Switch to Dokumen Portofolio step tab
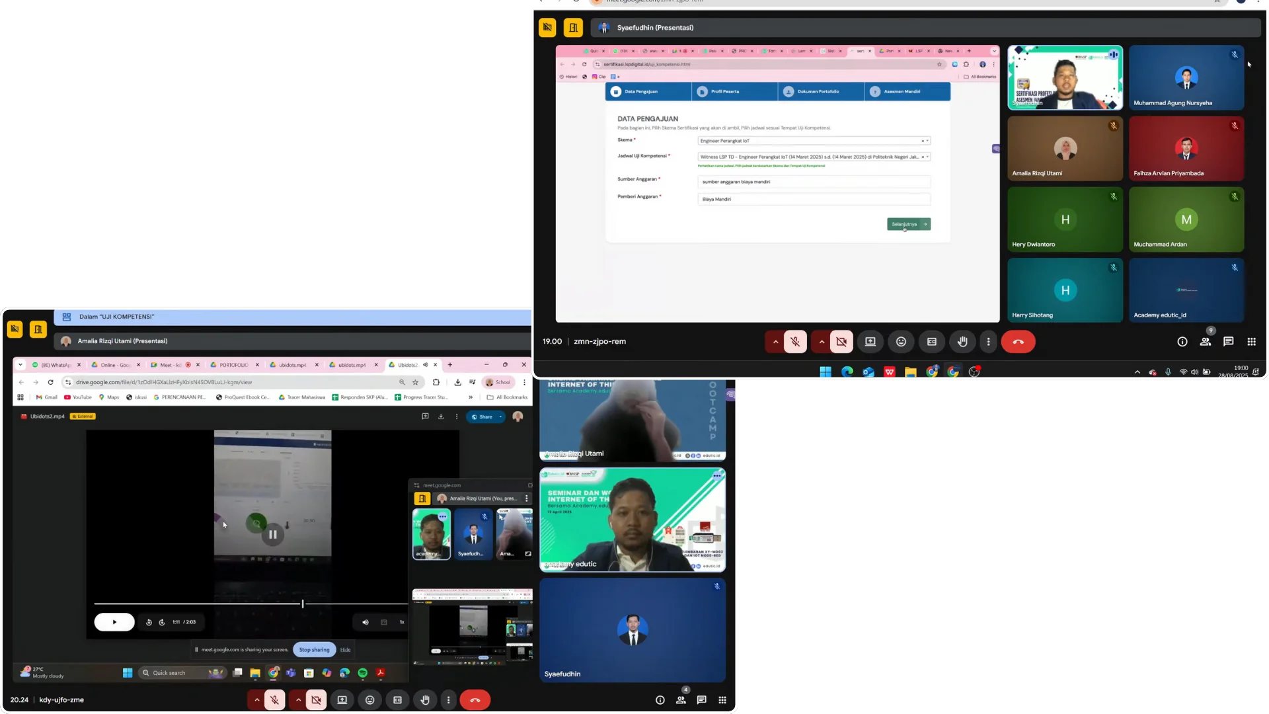 point(821,91)
